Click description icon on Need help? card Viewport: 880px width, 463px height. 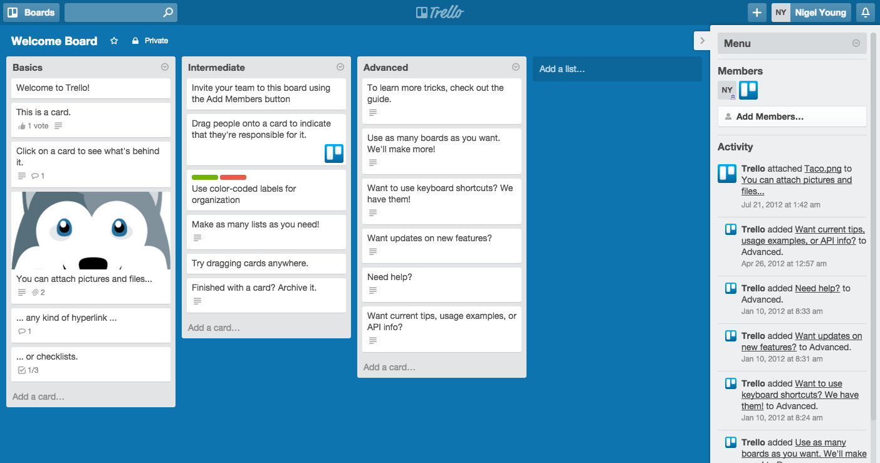pos(373,291)
